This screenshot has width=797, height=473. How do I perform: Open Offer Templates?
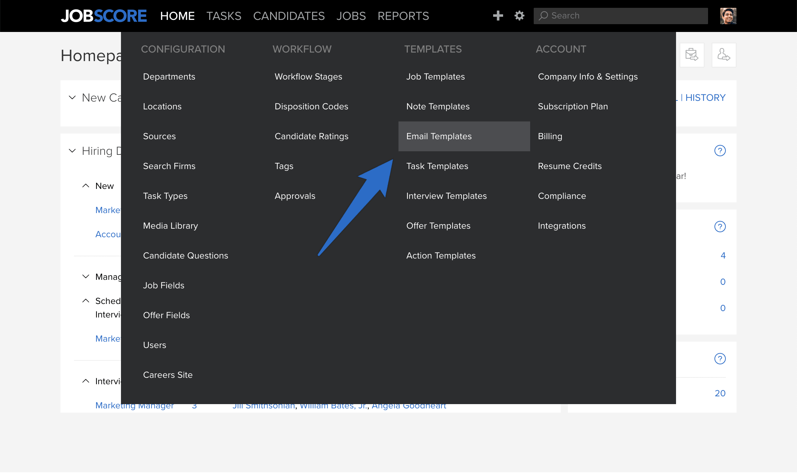click(438, 226)
